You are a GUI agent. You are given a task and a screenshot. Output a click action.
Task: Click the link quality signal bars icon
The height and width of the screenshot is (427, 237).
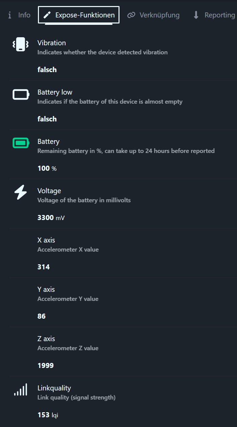pos(20,390)
